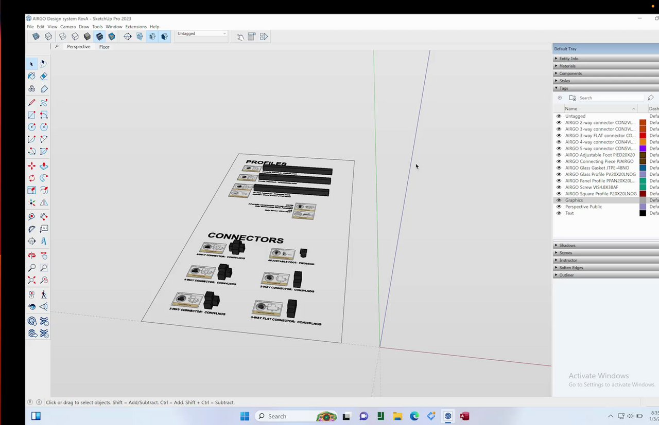The image size is (659, 425).
Task: Expand the Entity Info panel
Action: [x=605, y=59]
